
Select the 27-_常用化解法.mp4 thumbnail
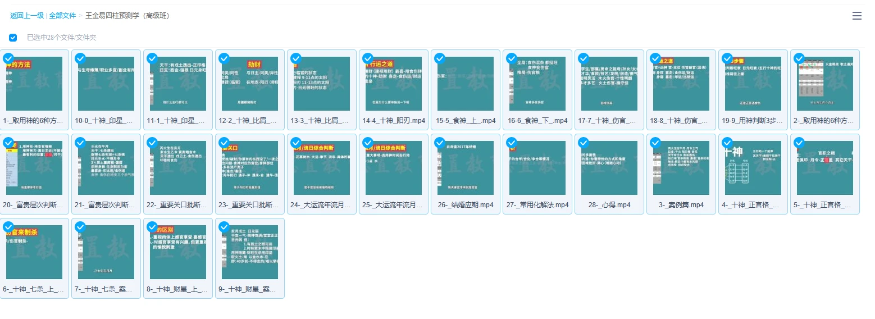537,168
